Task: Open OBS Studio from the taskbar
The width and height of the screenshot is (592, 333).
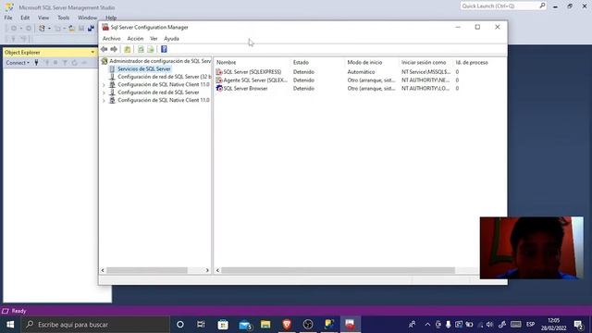Action: coord(308,325)
